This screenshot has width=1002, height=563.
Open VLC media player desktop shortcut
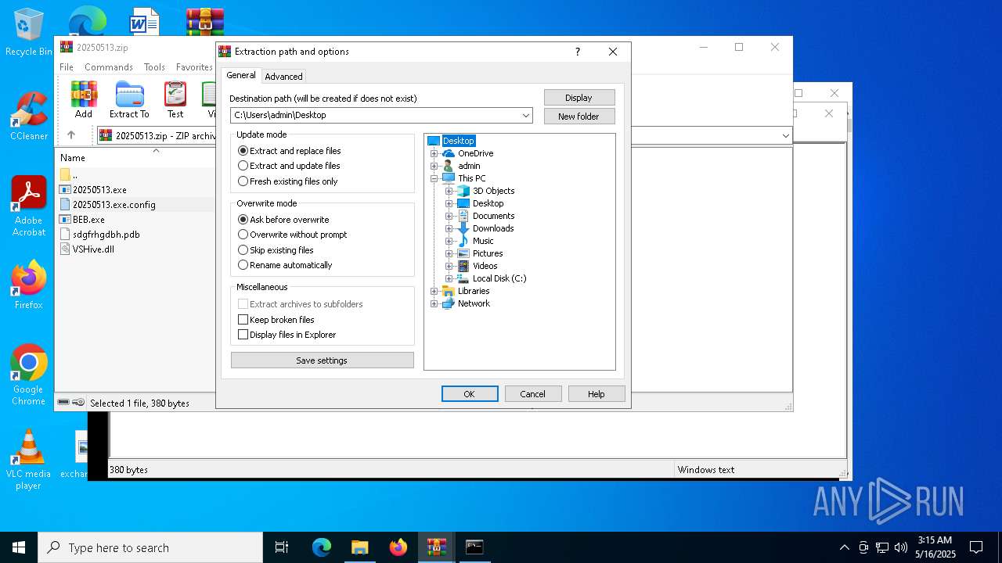click(29, 460)
